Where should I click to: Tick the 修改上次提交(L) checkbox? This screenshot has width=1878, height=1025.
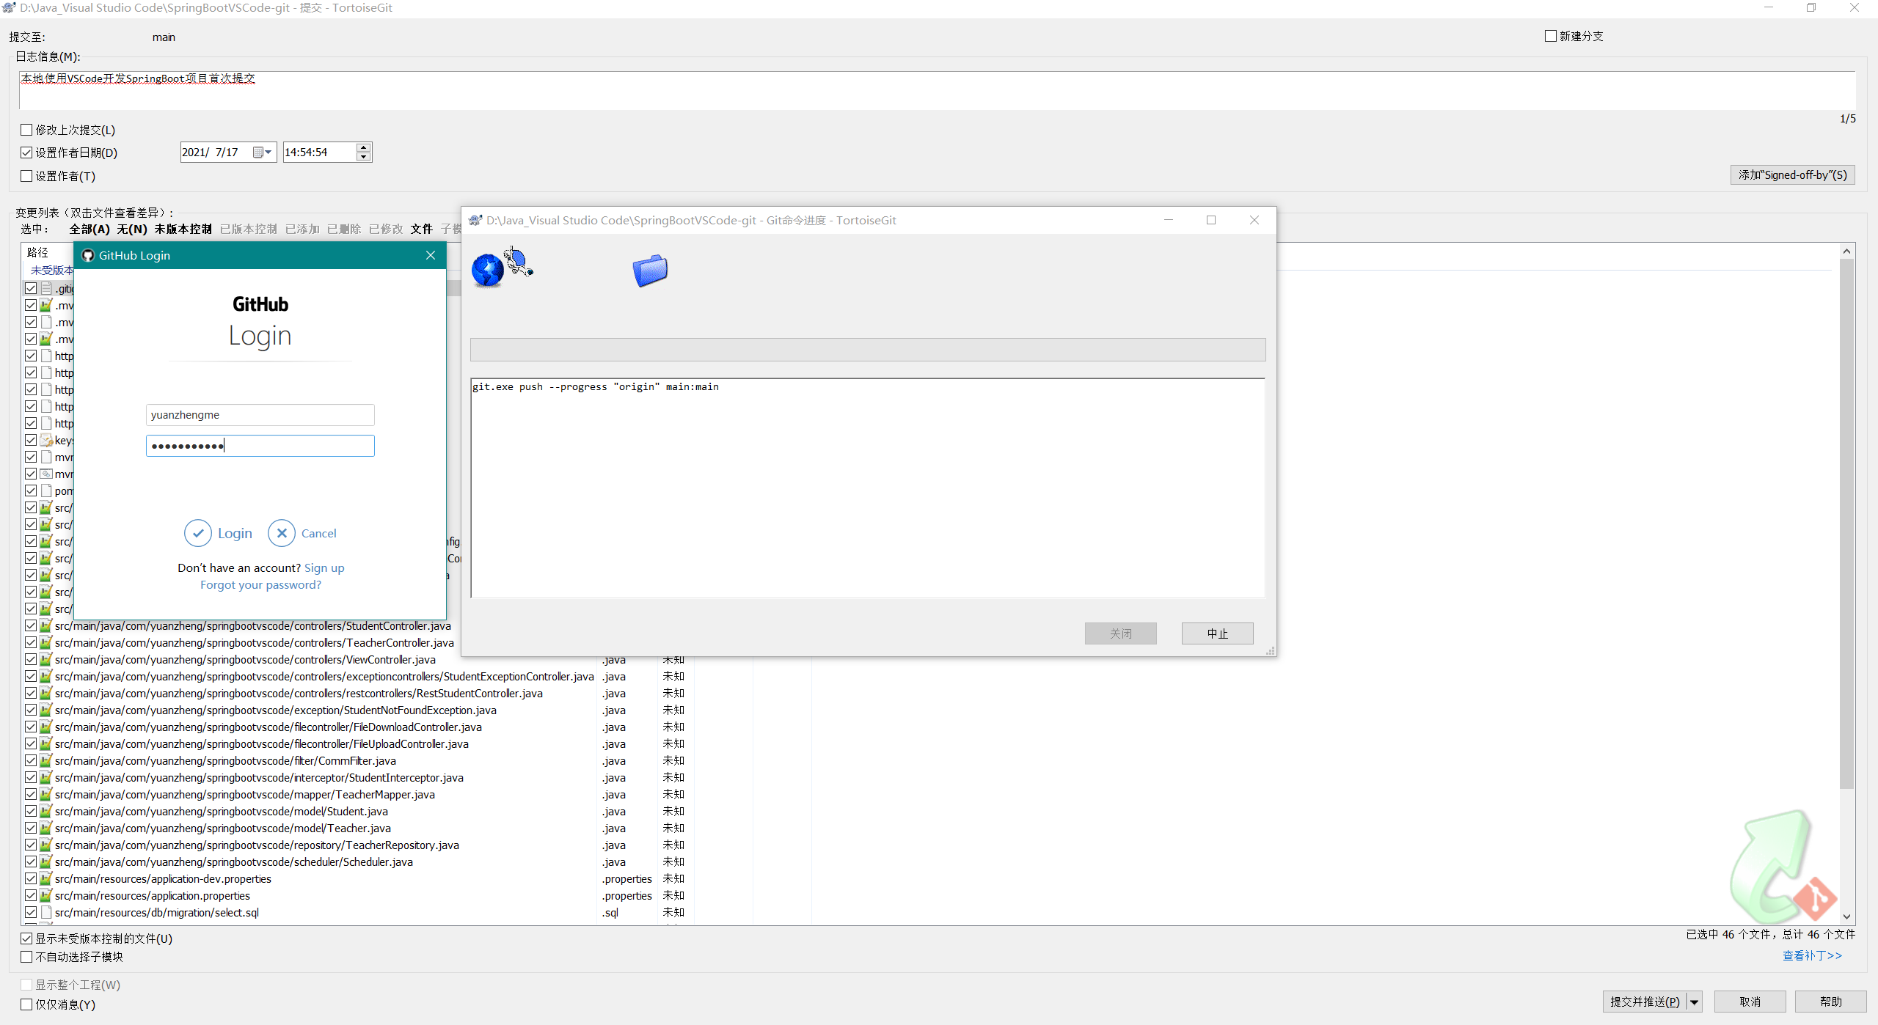(26, 130)
